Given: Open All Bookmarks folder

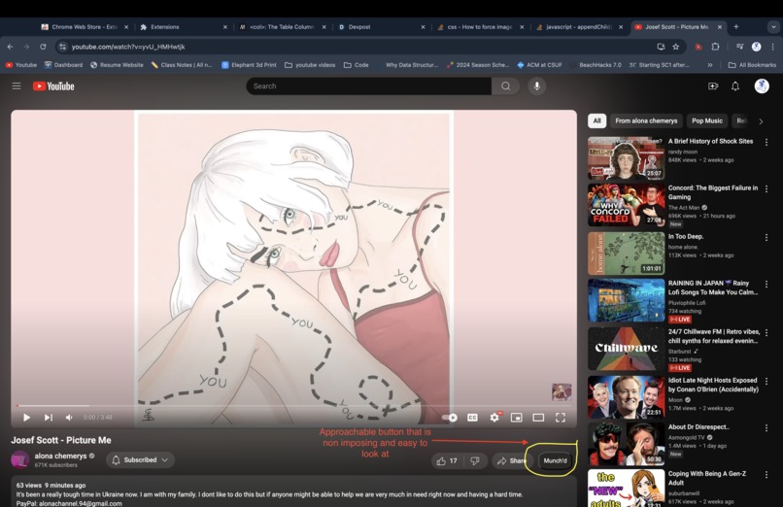Looking at the screenshot, I should (x=752, y=65).
